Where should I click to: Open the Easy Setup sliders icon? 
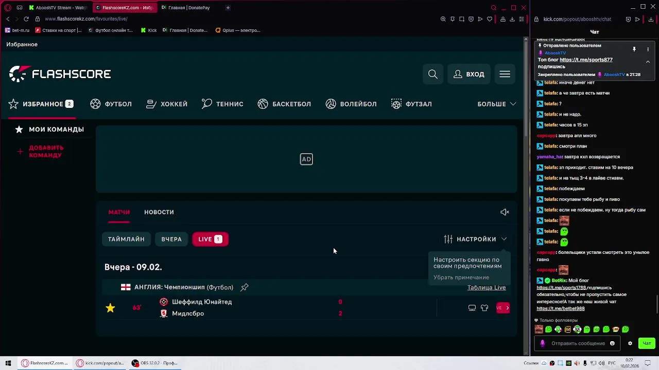tap(522, 19)
